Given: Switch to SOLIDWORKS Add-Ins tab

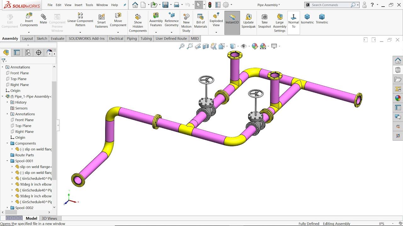Looking at the screenshot, I should tap(87, 39).
